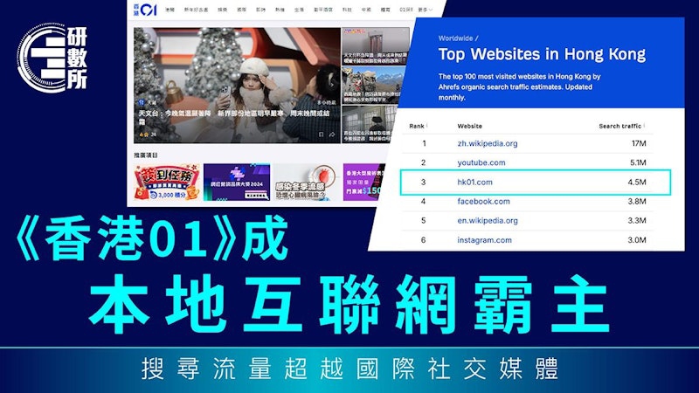Expand the 更多 navigation dropdown

point(425,10)
